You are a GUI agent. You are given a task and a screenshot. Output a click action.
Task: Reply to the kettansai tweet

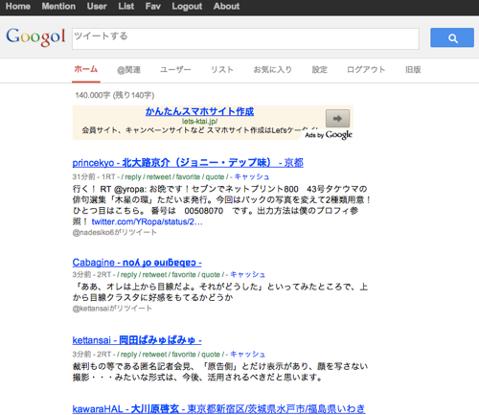click(x=129, y=354)
